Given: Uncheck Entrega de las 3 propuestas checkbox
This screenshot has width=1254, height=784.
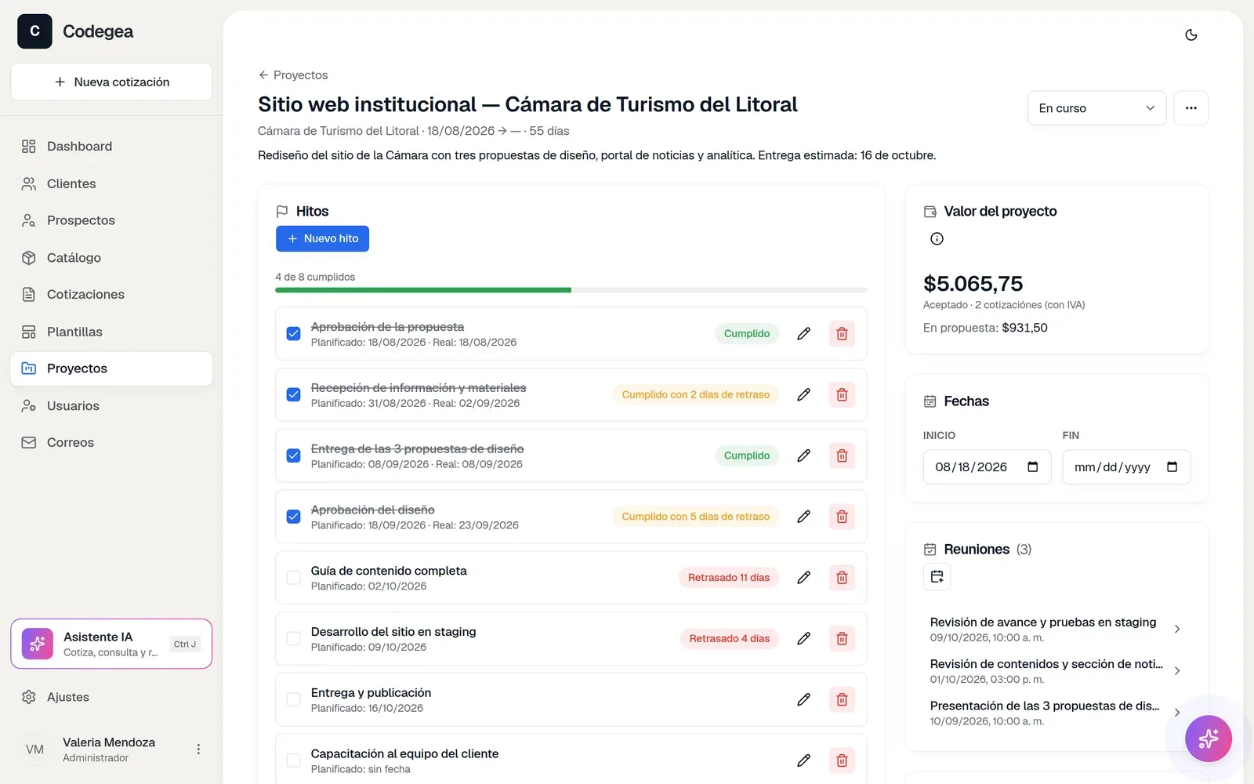Looking at the screenshot, I should pyautogui.click(x=293, y=456).
